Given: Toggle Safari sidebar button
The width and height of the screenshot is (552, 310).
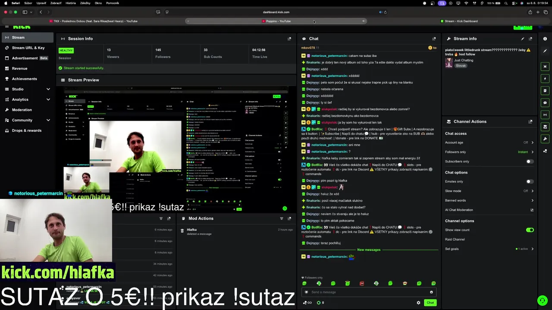Looking at the screenshot, I should coord(25,12).
